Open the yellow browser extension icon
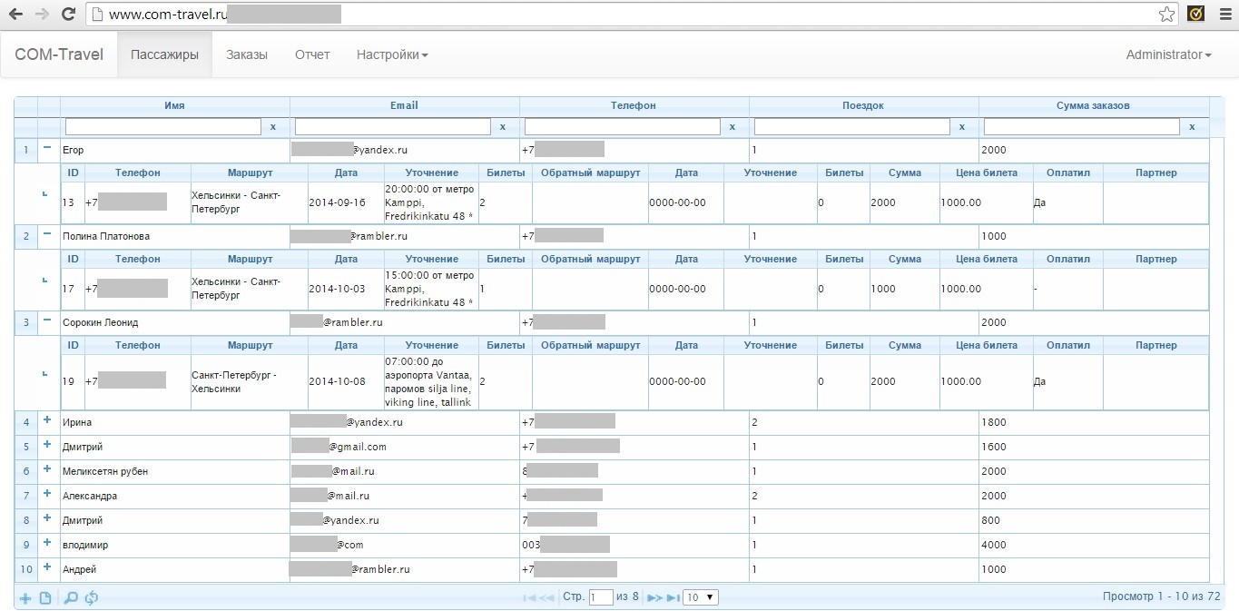Image resolution: width=1239 pixels, height=611 pixels. point(1195,14)
